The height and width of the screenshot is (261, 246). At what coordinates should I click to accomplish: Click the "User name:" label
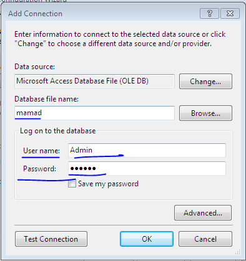(41, 151)
